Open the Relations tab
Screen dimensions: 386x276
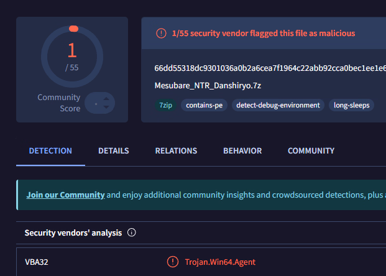pyautogui.click(x=176, y=151)
